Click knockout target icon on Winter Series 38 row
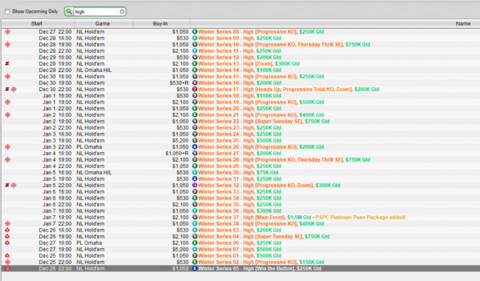Image resolution: width=480 pixels, height=281 pixels. coord(8,223)
